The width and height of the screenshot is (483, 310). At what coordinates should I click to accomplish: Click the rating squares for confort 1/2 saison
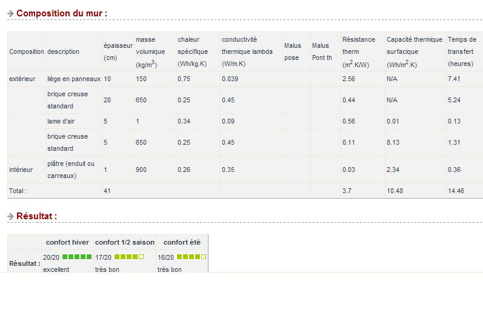tap(129, 257)
